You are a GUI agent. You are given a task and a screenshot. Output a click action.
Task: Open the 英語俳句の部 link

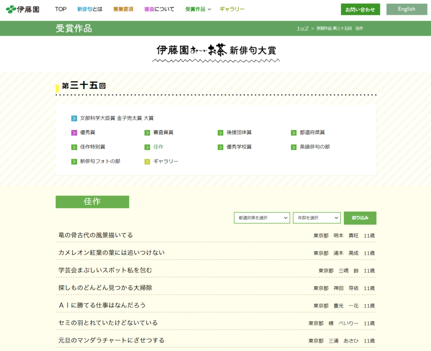[314, 147]
